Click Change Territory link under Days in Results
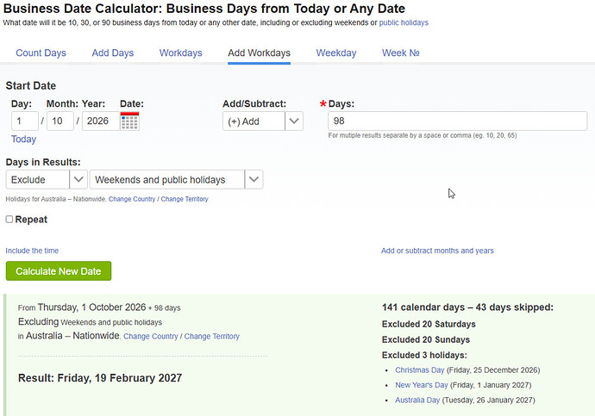 (x=185, y=199)
